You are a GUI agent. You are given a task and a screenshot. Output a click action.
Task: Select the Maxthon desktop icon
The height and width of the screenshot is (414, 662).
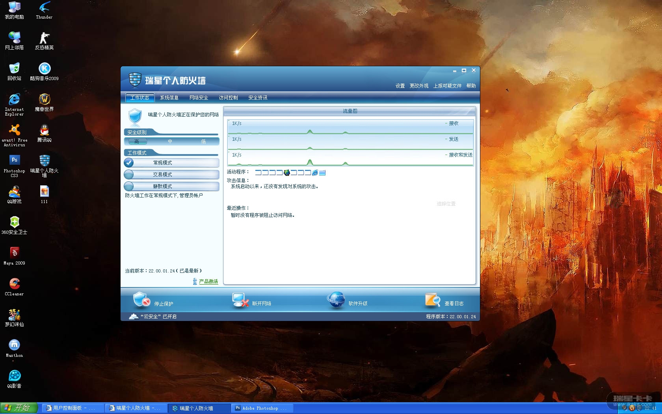14,349
